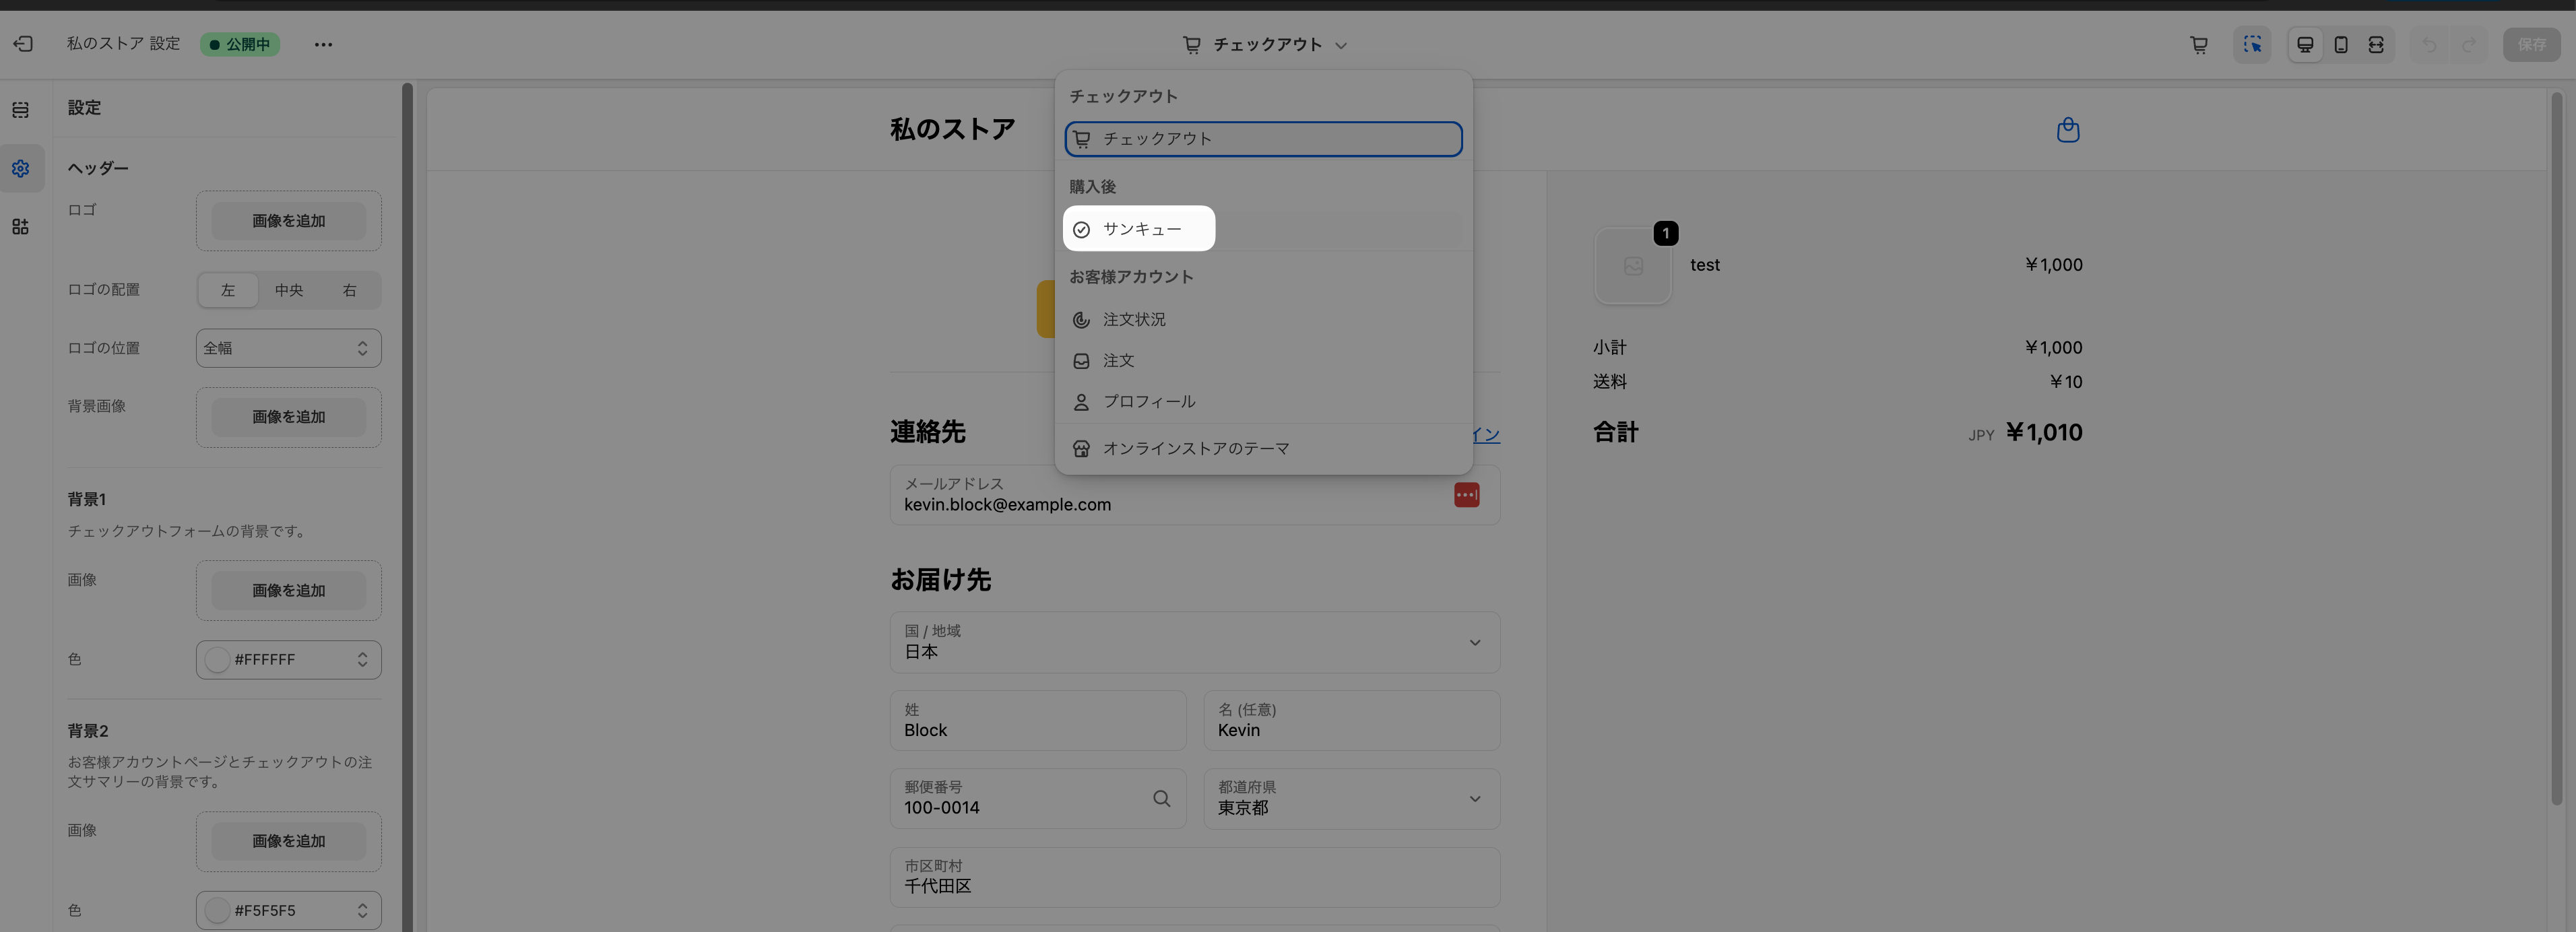Set logo alignment to 中央 (center)
Screen dimensions: 2576x932
(x=289, y=290)
